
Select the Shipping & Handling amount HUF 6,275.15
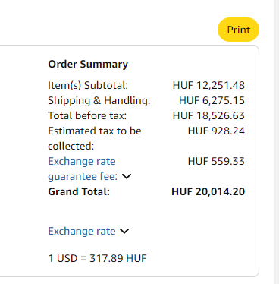coord(212,100)
